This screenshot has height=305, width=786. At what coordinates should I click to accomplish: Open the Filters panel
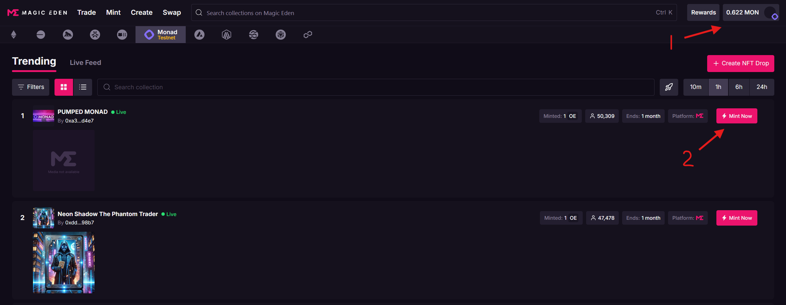[x=31, y=87]
